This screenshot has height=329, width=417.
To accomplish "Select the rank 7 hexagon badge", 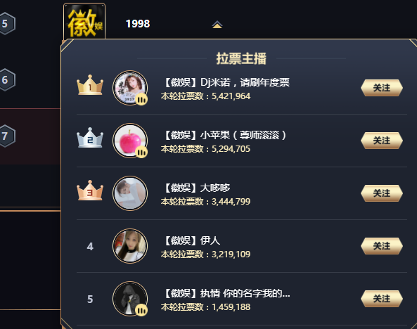I will click(x=6, y=136).
